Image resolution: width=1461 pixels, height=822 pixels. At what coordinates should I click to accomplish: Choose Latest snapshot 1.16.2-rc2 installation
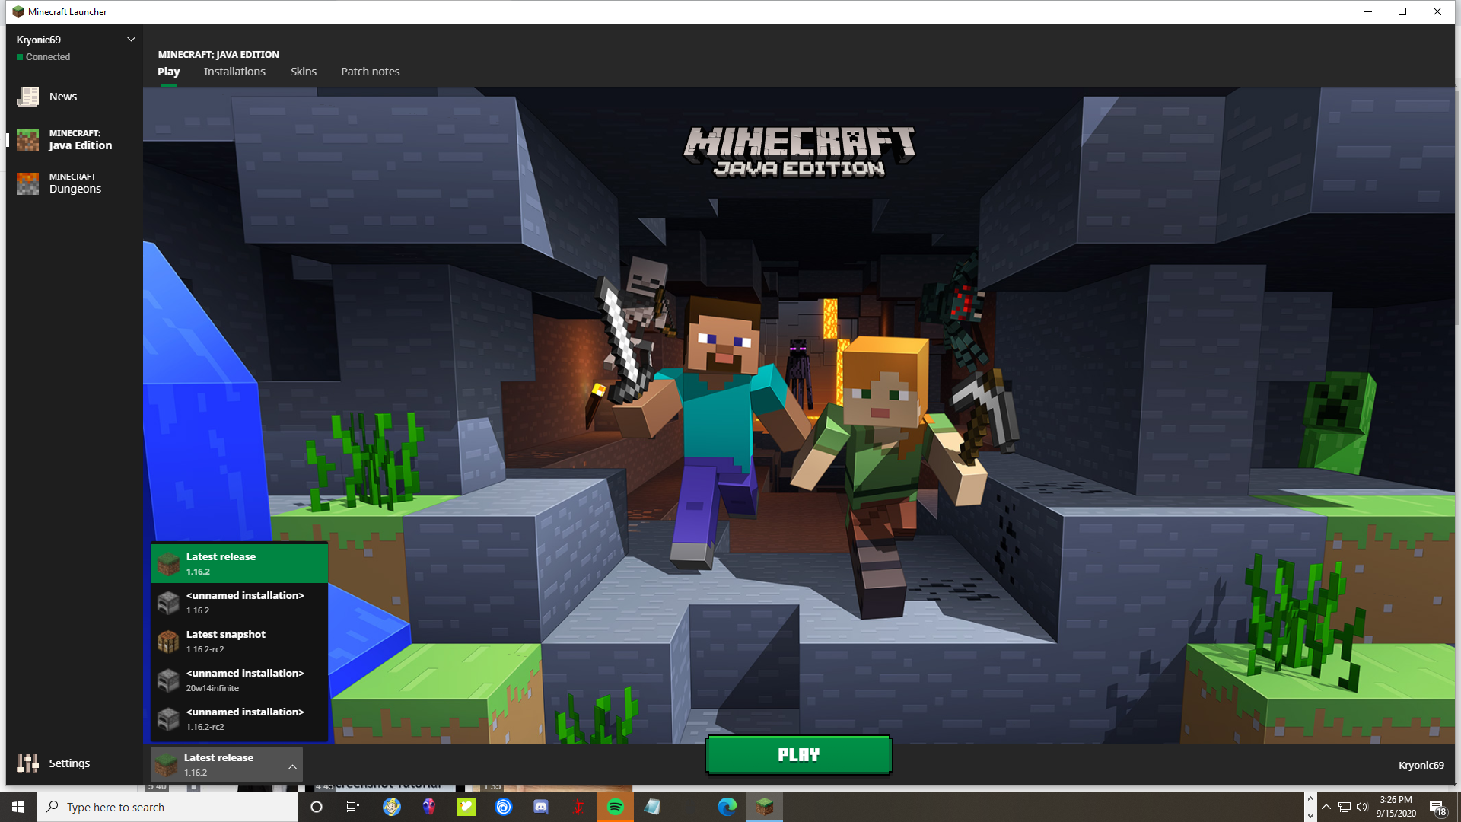(238, 641)
